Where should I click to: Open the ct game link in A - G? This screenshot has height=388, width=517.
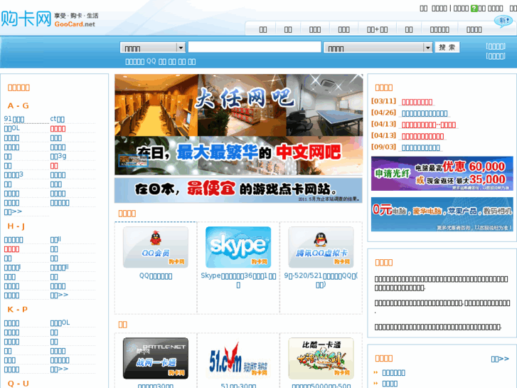[x=58, y=119]
